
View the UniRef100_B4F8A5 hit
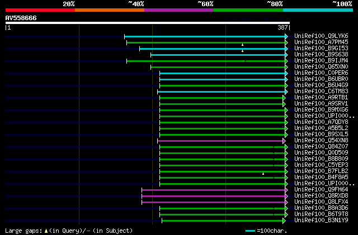pos(321,178)
